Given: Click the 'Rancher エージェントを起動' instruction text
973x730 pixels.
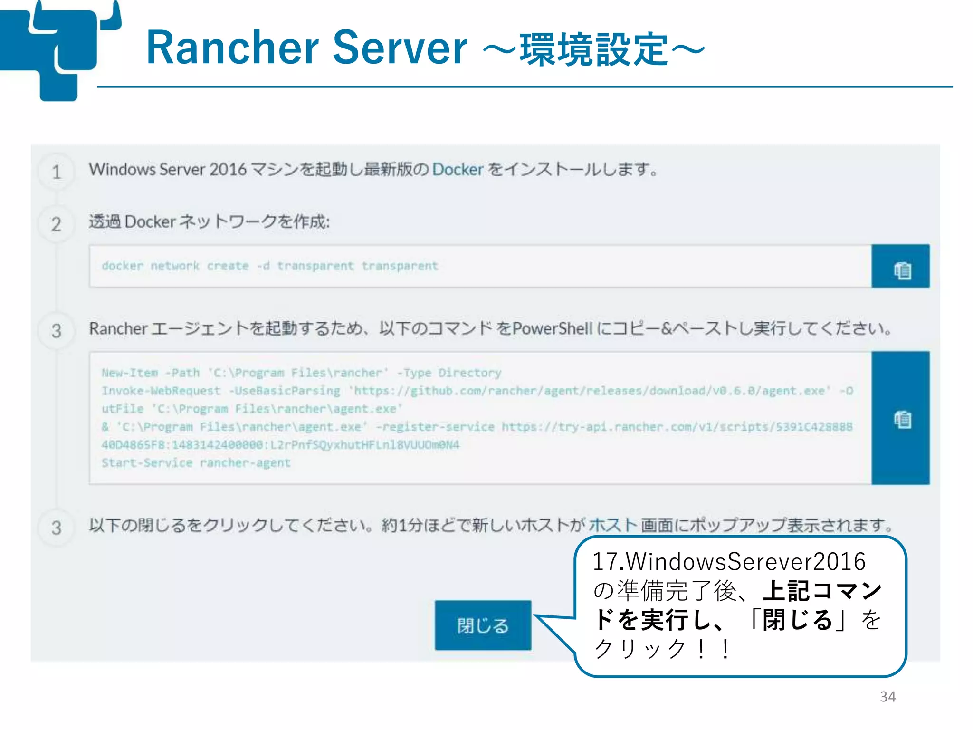Looking at the screenshot, I should [x=490, y=328].
